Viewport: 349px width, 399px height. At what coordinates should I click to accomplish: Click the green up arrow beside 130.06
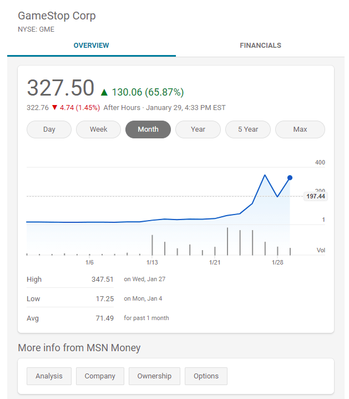(x=104, y=92)
